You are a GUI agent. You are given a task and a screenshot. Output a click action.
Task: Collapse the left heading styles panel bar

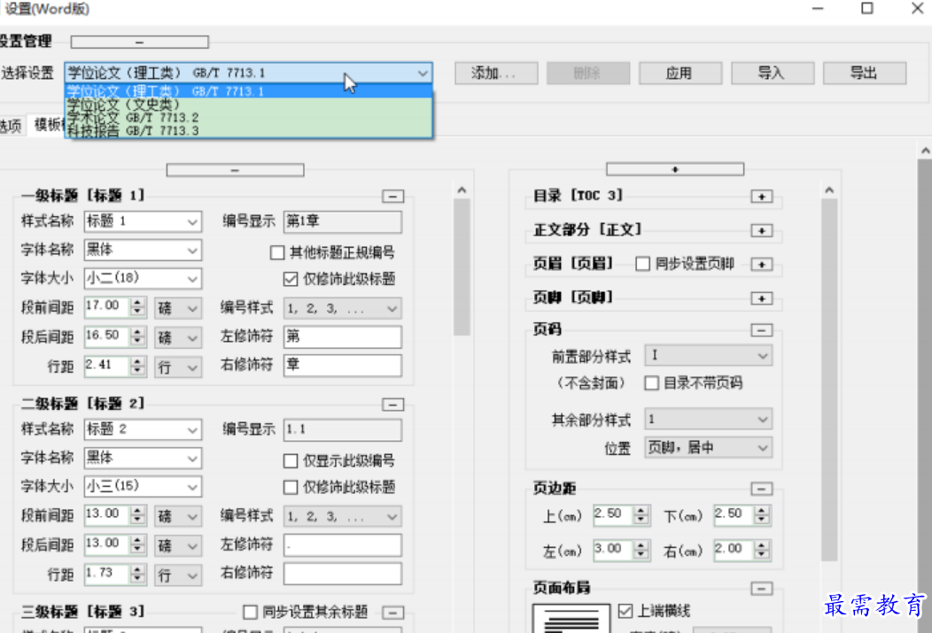click(x=236, y=170)
